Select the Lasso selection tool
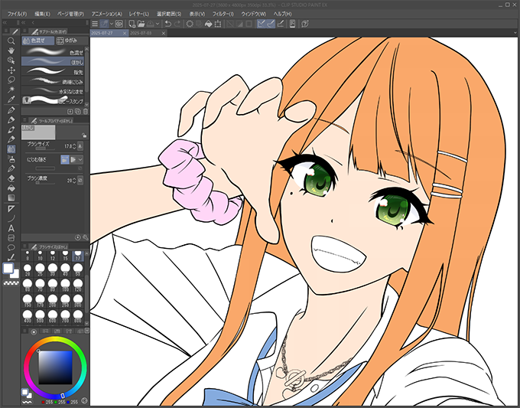 (x=11, y=80)
